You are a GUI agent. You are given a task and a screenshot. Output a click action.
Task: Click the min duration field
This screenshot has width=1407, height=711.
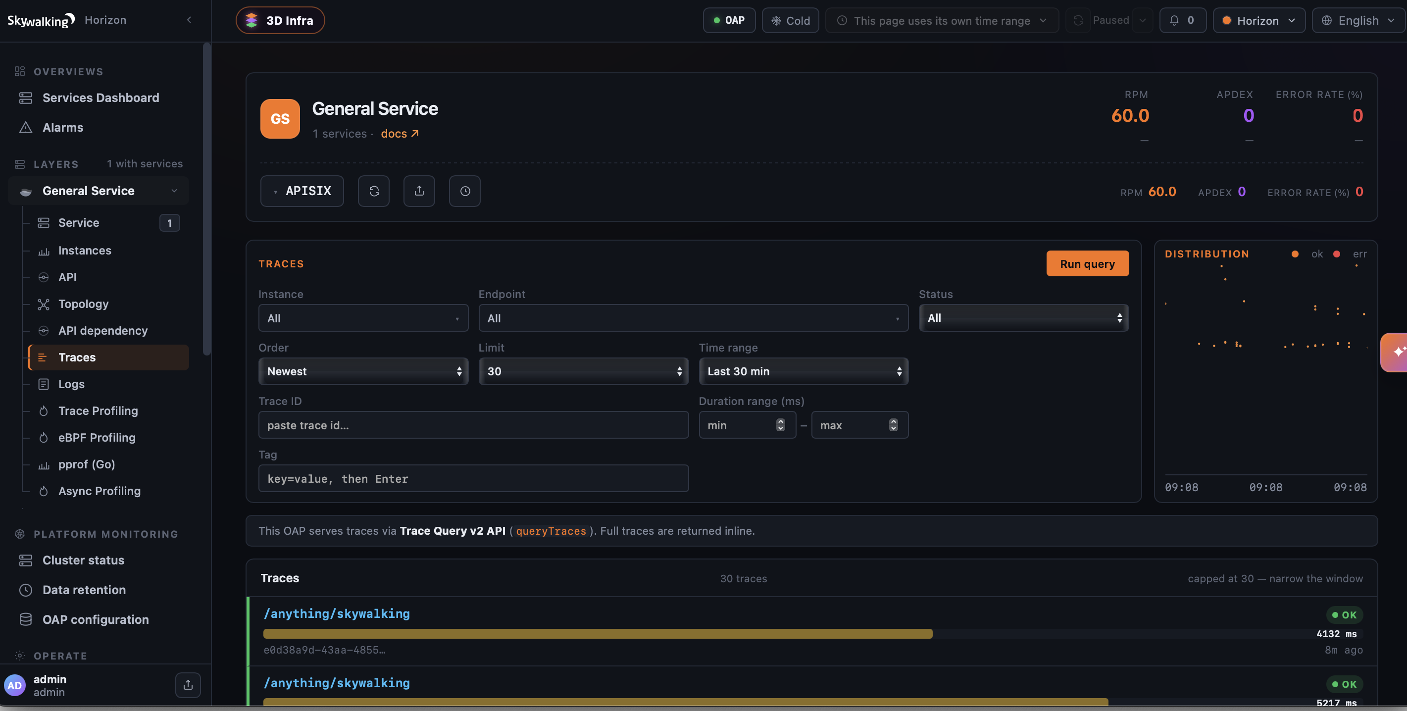click(747, 425)
